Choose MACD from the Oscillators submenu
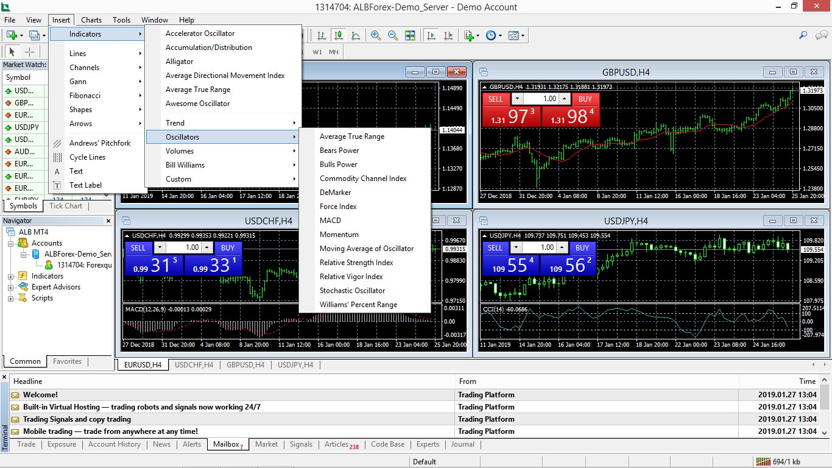 pos(365,220)
